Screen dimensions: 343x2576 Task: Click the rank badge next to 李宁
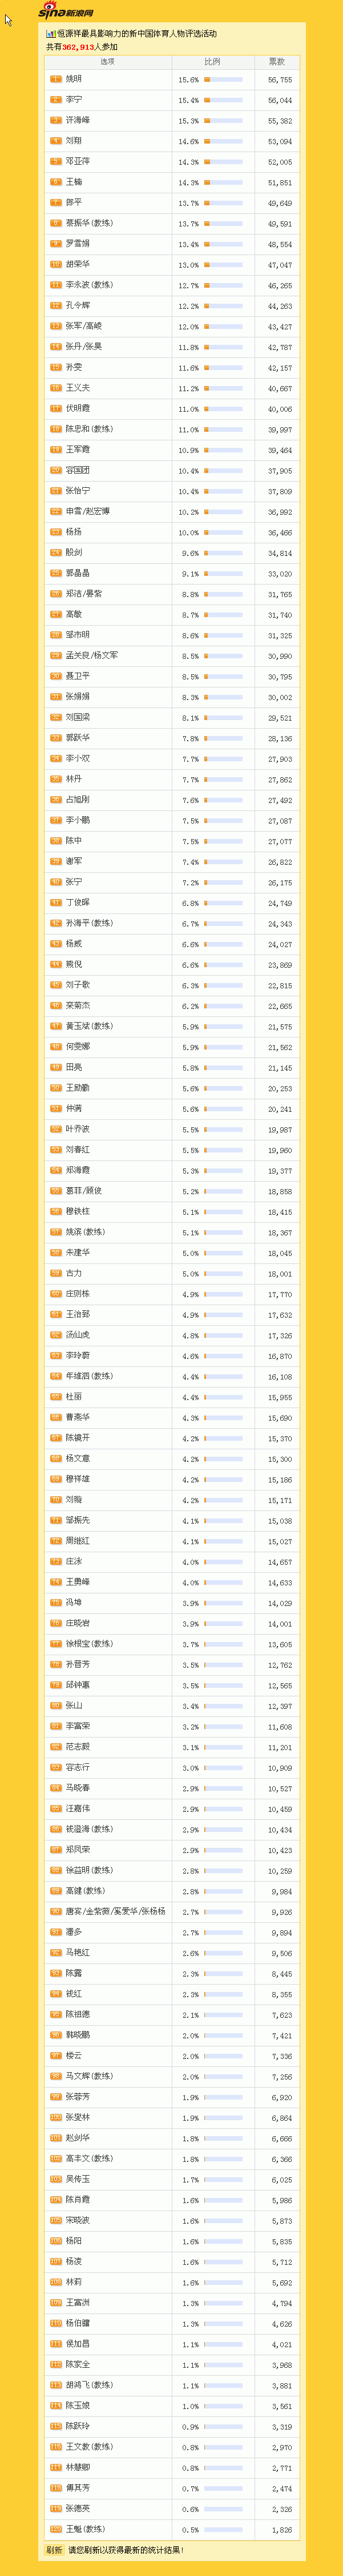(x=56, y=100)
